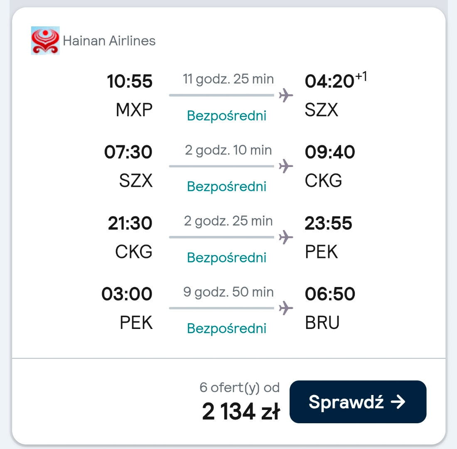Select the 10:55 departure time from MXP
Image resolution: width=457 pixels, height=449 pixels.
pos(130,81)
